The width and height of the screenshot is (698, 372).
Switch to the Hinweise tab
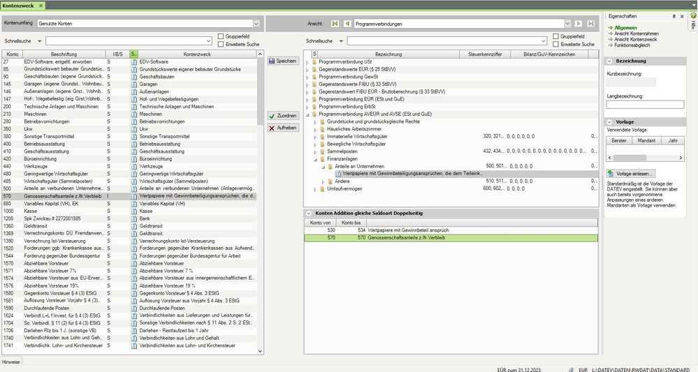coord(11,362)
